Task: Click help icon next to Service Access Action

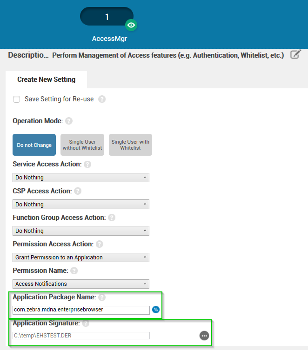Action: (x=87, y=165)
